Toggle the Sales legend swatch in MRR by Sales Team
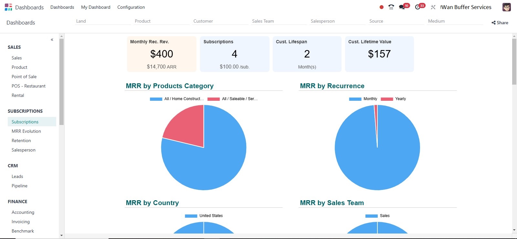 pyautogui.click(x=372, y=216)
